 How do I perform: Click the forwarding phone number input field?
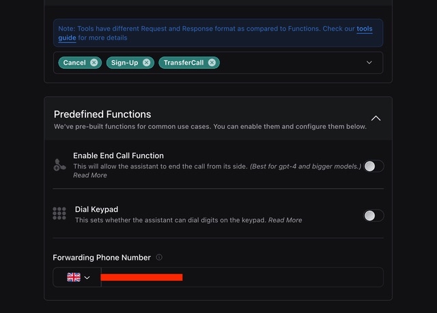tap(273, 278)
